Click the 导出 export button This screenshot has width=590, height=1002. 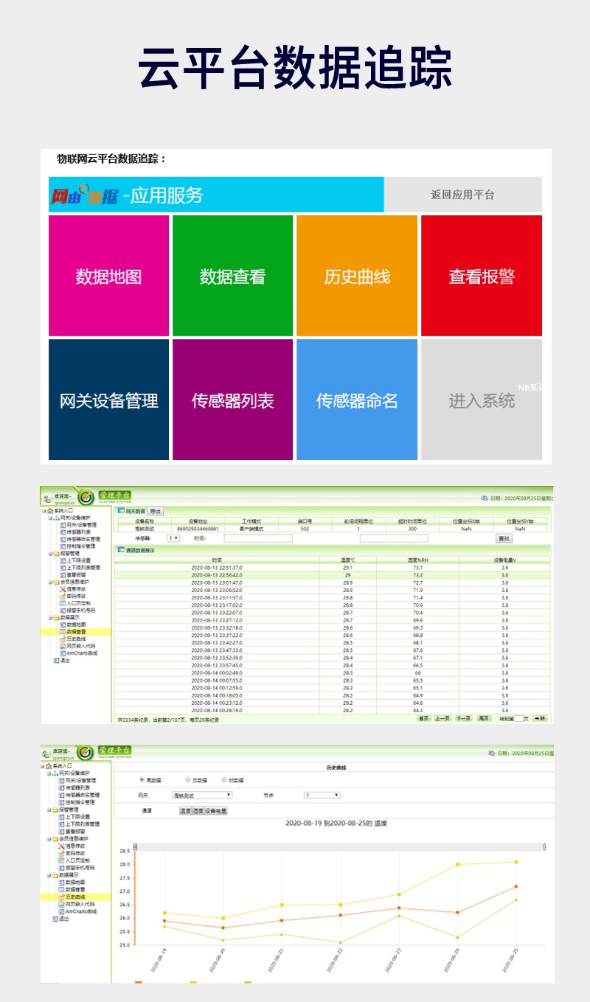tap(155, 511)
